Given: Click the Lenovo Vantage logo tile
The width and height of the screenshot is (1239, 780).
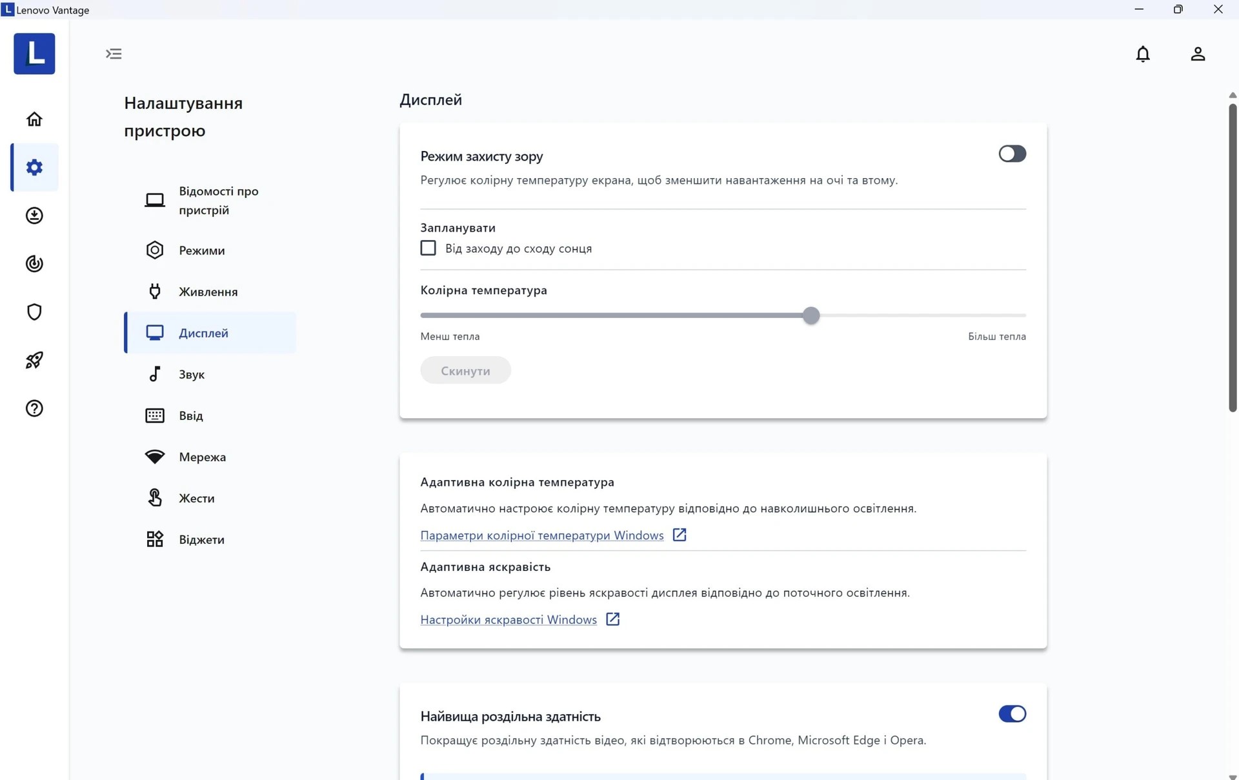Looking at the screenshot, I should [x=34, y=54].
